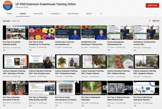Screen dimensions: 162x109
Task: Go to the Channels tab
Action: [55, 14]
